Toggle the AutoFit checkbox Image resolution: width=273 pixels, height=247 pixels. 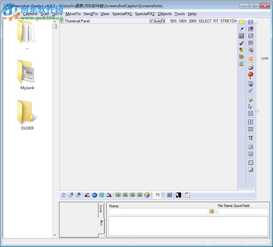click(151, 21)
